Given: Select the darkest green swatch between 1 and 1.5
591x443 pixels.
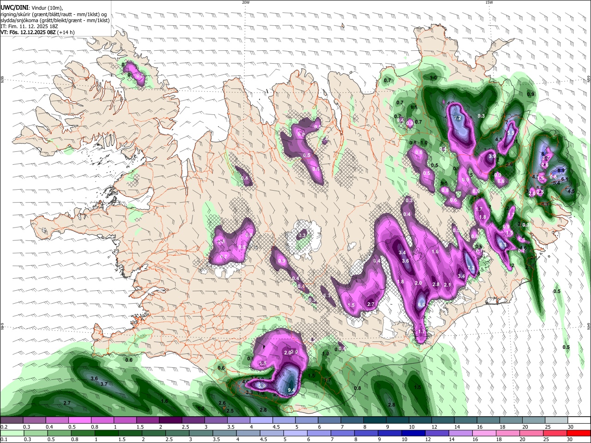Looking at the screenshot, I should coord(106,433).
